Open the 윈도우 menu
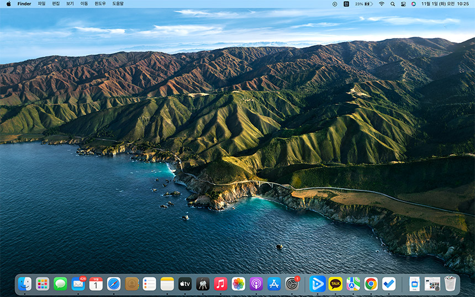Screen dimensions: 475x297 tap(100, 4)
